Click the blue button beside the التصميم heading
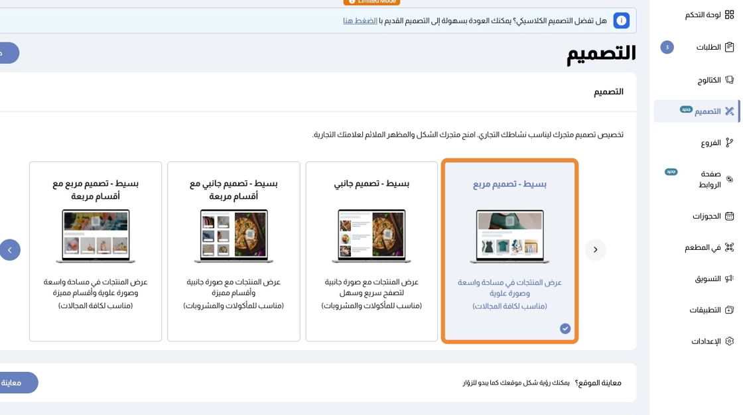 coord(9,53)
